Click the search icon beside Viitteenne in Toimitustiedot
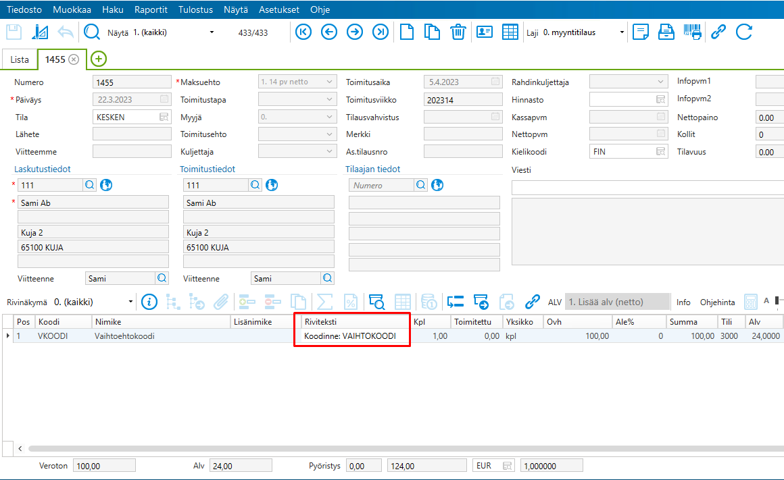Image resolution: width=784 pixels, height=480 pixels. 328,278
